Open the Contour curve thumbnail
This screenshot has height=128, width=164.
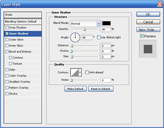tap(74, 72)
